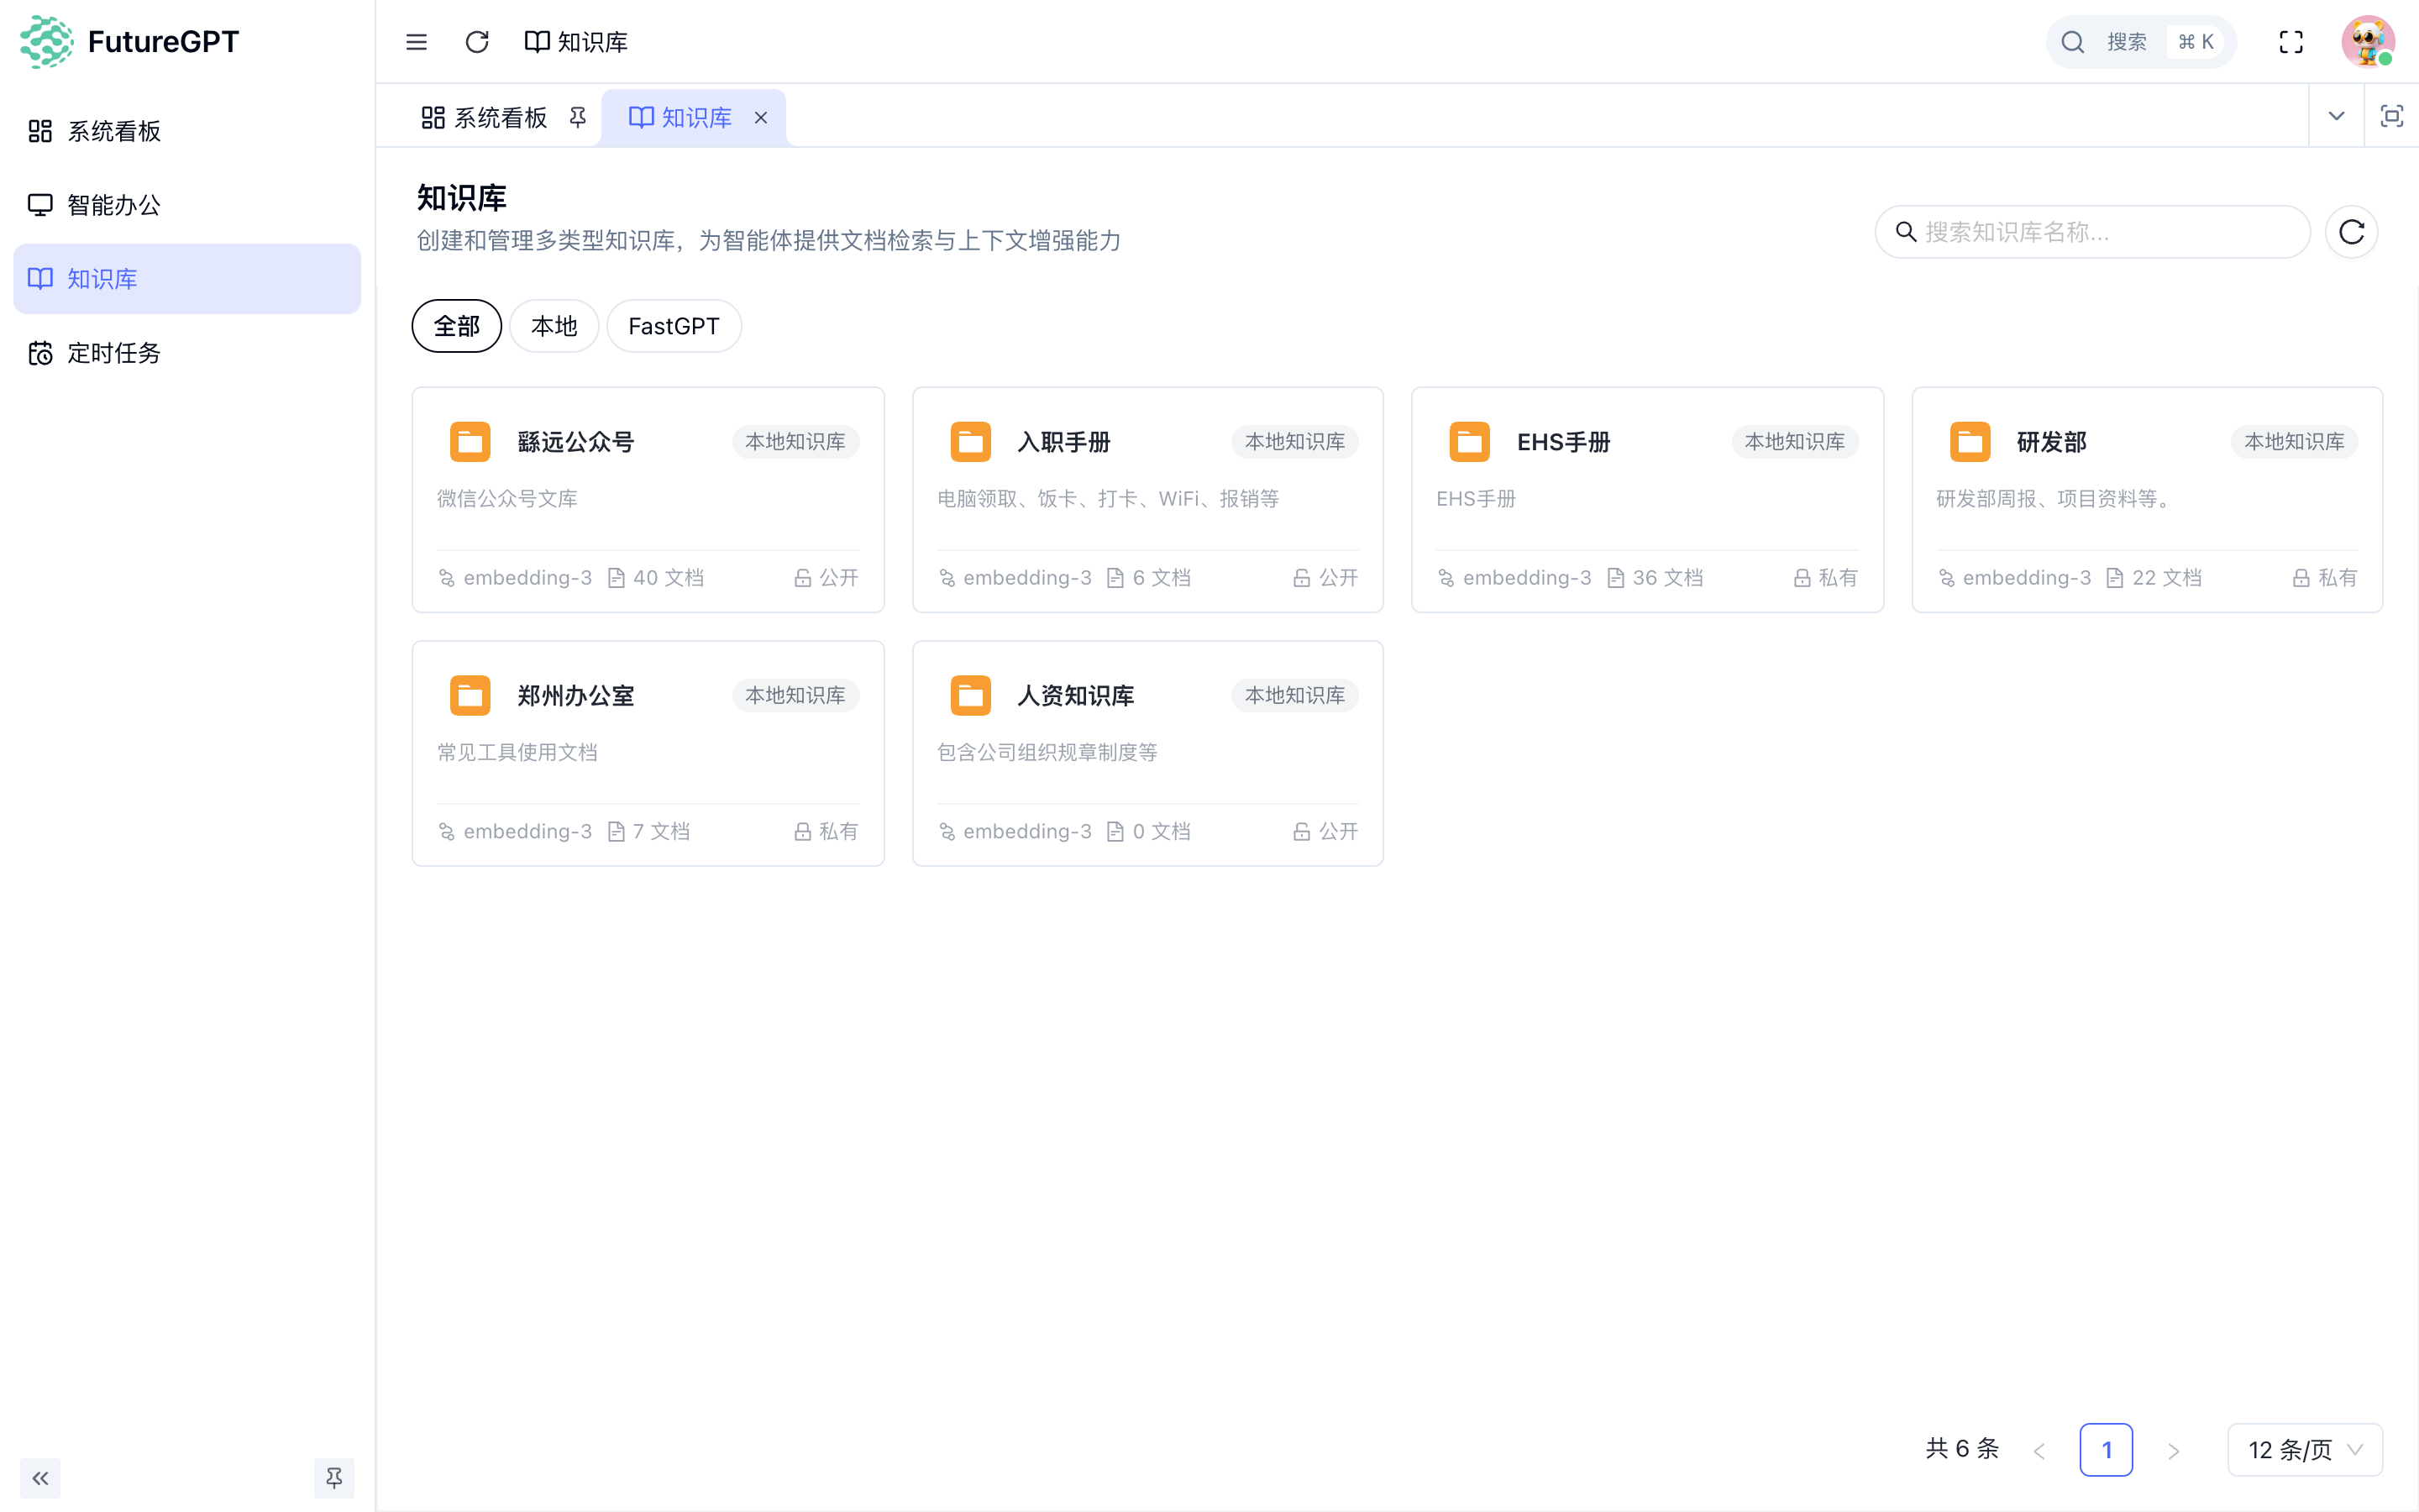Open the 研发部 folder icon

(x=1970, y=442)
